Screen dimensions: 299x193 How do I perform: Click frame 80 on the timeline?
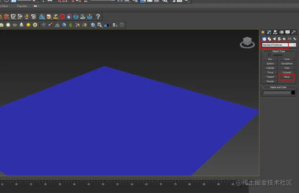point(190,184)
